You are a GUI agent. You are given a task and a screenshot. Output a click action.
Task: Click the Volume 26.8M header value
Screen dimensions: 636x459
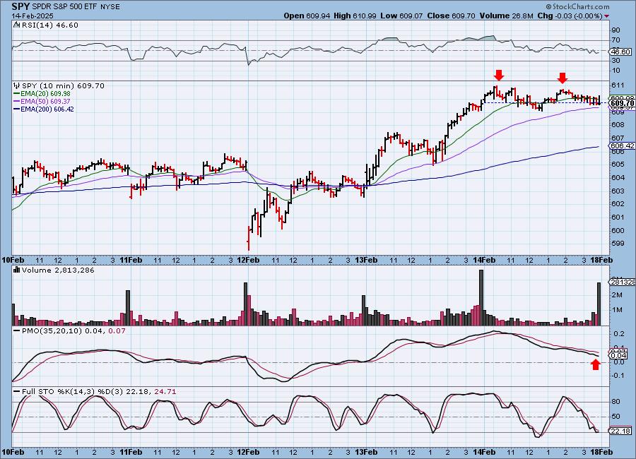click(x=507, y=16)
